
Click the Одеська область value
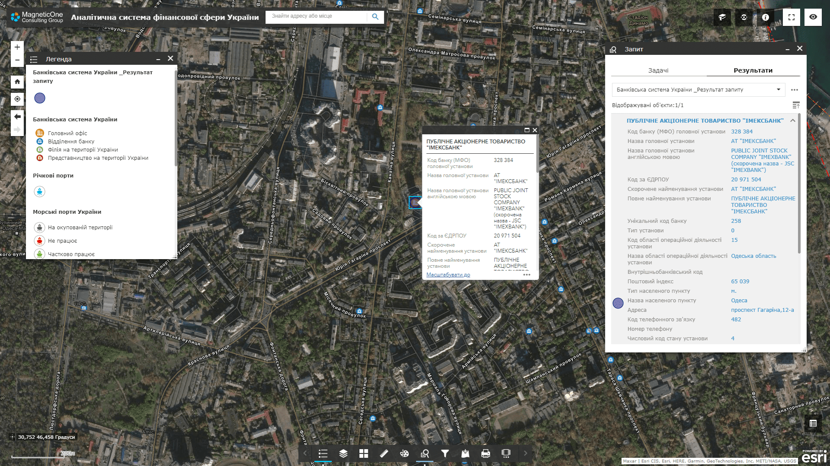pos(753,256)
